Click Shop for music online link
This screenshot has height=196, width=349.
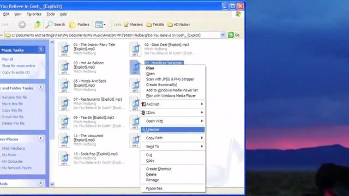(x=19, y=66)
